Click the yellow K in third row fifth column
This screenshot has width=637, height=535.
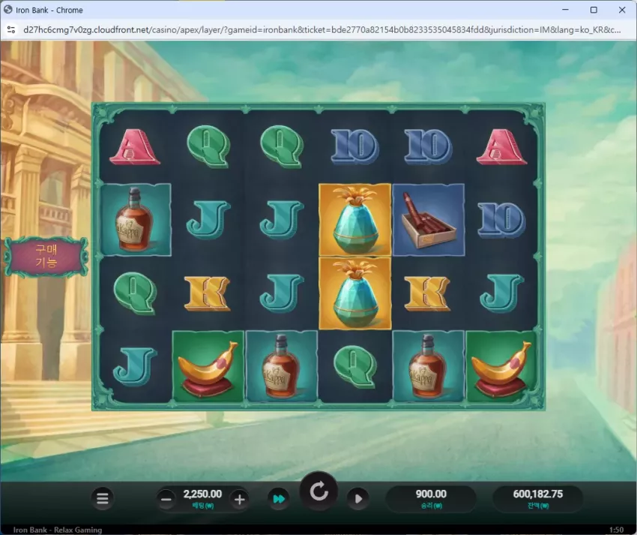coord(427,293)
